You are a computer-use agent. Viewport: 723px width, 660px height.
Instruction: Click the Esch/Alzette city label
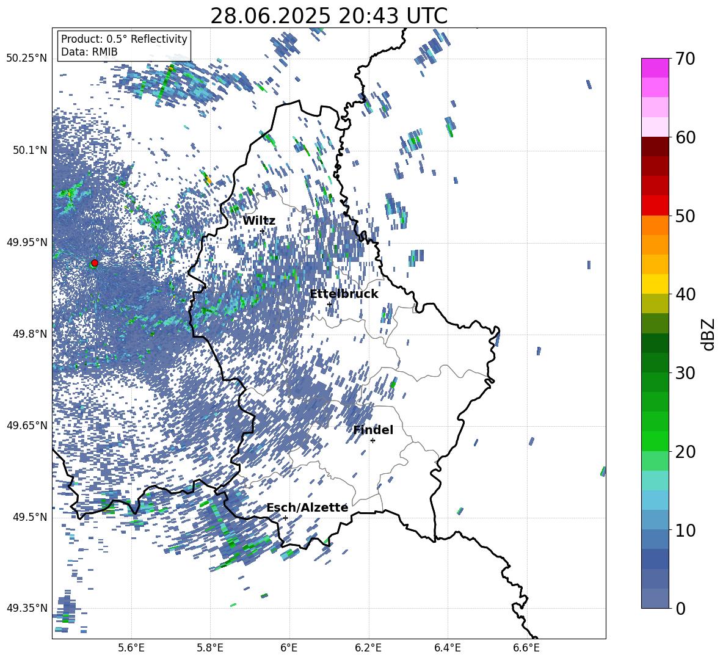[308, 507]
